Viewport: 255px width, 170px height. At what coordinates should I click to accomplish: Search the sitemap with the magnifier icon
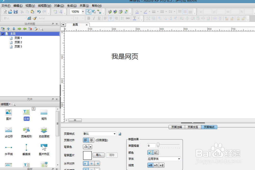41,29
